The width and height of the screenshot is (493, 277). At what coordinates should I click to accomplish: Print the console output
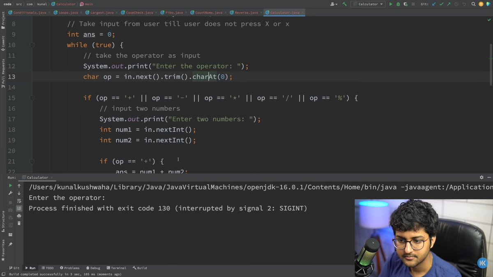[19, 216]
